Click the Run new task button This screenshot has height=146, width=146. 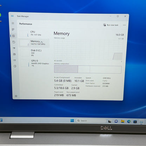pyautogui.click(x=111, y=25)
